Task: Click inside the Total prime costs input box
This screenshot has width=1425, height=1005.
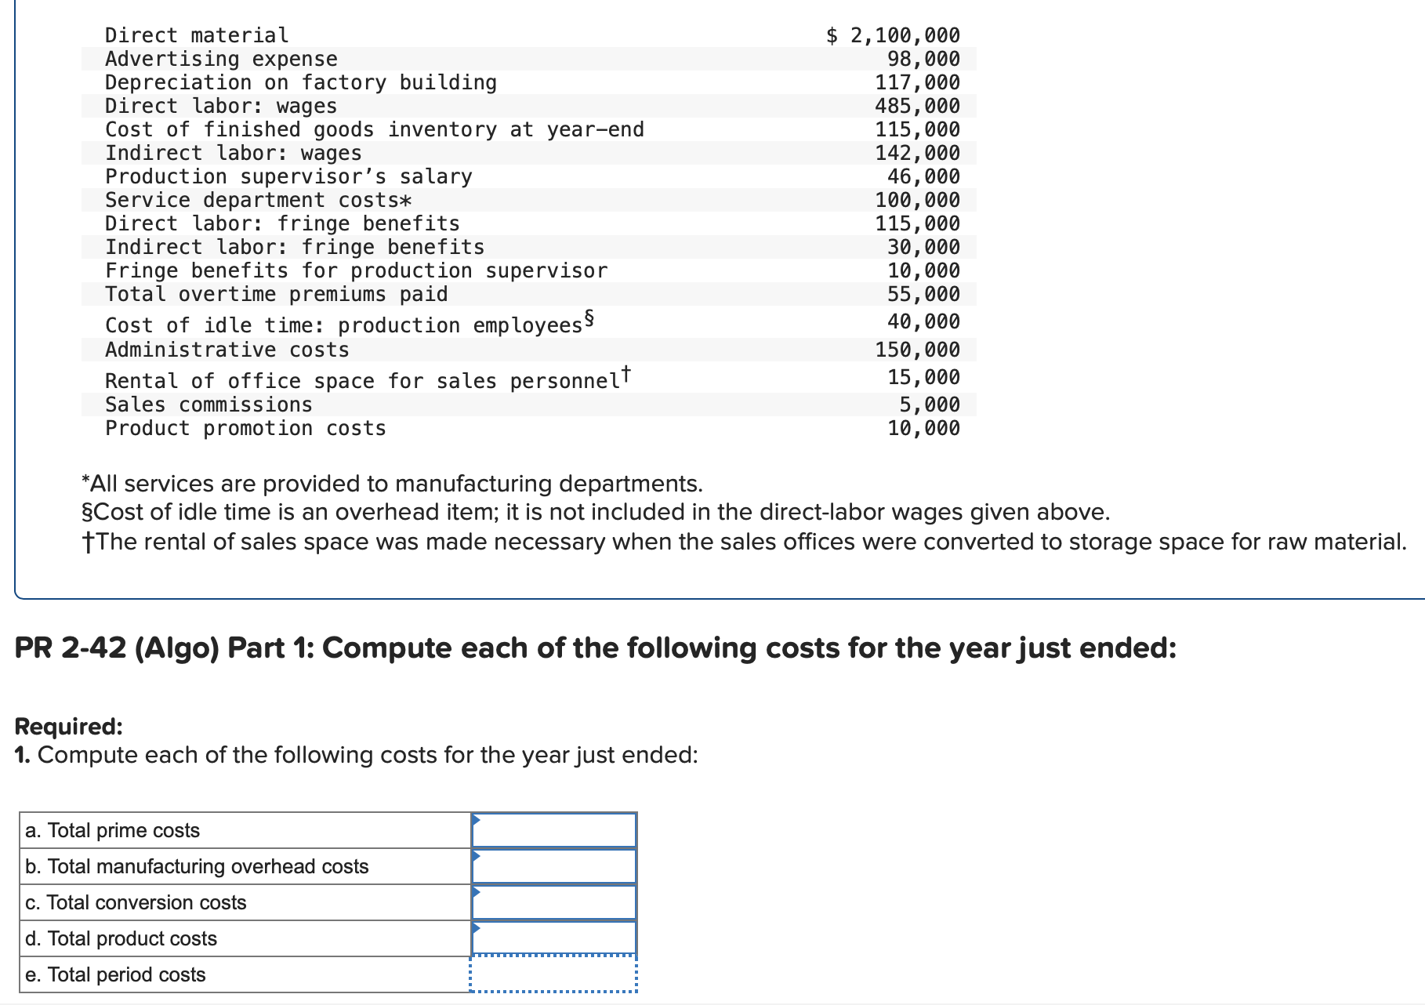Action: tap(554, 829)
